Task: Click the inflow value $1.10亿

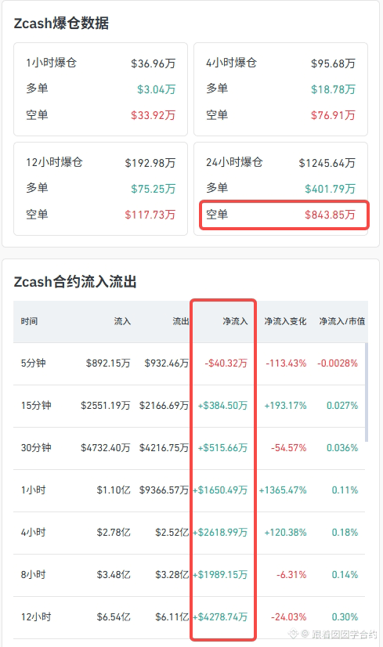Action: coord(114,490)
